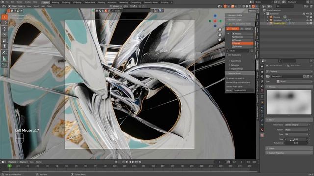
Task: Open Global transform orientation dropdown
Action: pos(116,6)
